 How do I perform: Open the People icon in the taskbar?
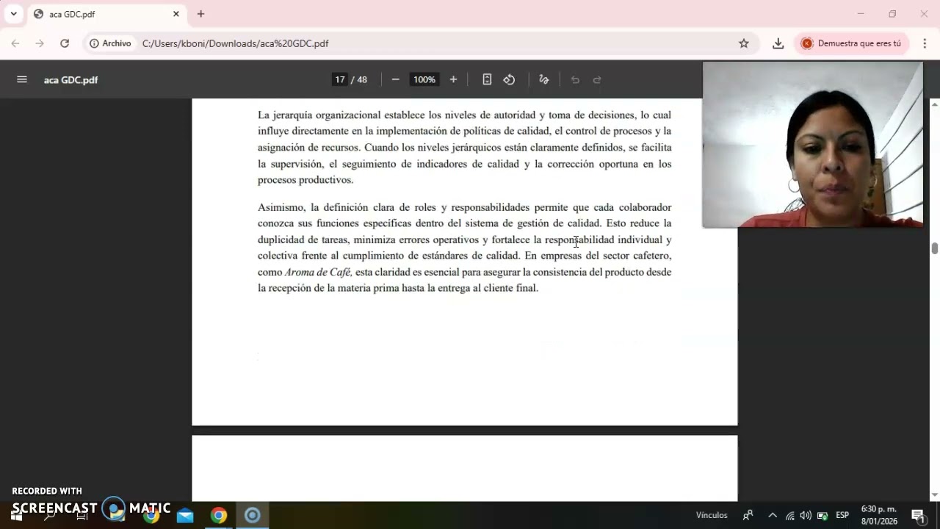[748, 515]
